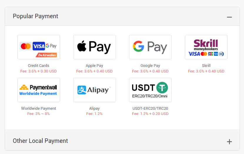Click the USDT-ERC20/TRC20 text label
244x154 pixels.
coord(150,109)
